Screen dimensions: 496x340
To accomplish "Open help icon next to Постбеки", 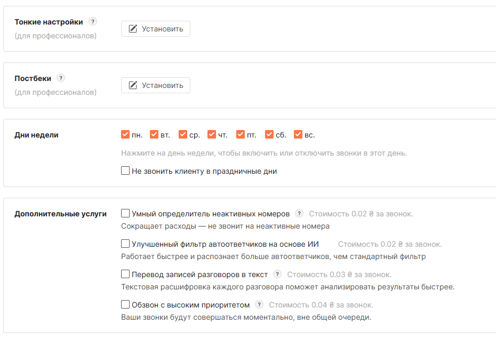I will [61, 78].
